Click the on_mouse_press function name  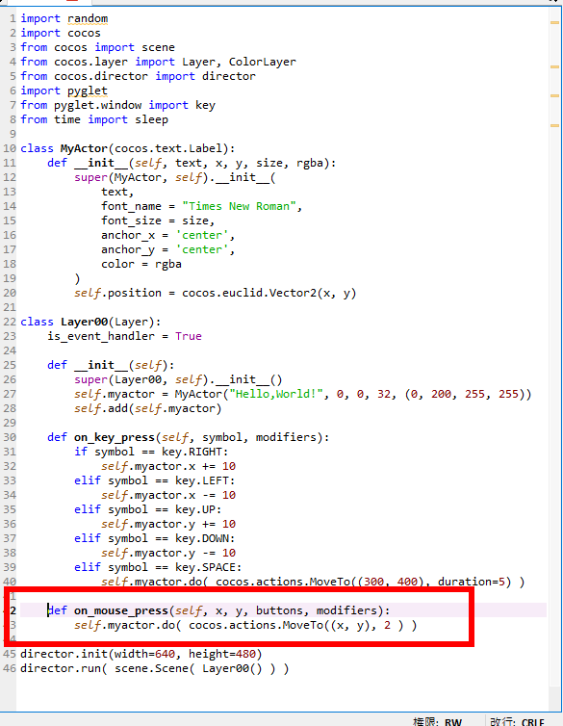(121, 610)
